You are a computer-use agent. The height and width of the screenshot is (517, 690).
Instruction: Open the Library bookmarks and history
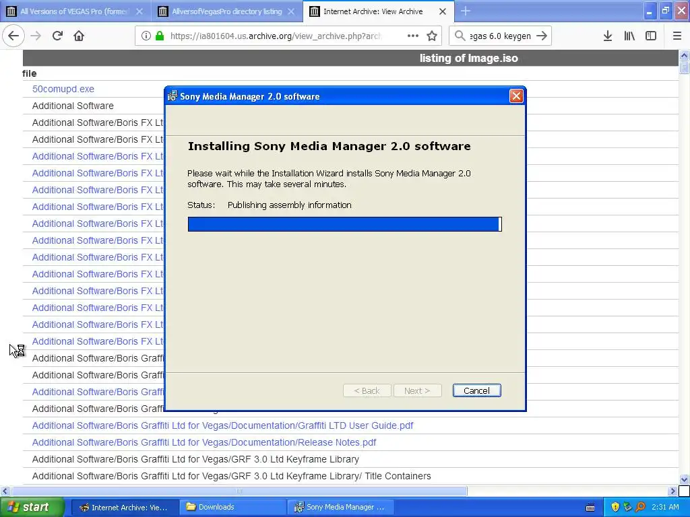click(x=629, y=36)
